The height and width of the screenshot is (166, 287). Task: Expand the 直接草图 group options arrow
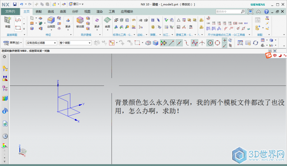click(24, 34)
